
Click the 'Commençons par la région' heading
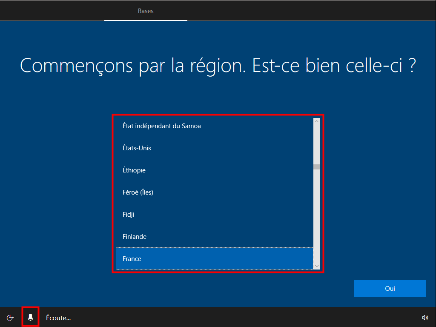[218, 66]
